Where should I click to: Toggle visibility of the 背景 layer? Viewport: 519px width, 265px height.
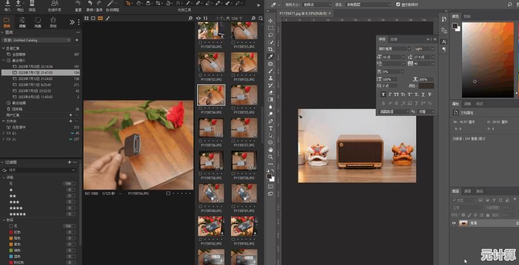click(454, 223)
